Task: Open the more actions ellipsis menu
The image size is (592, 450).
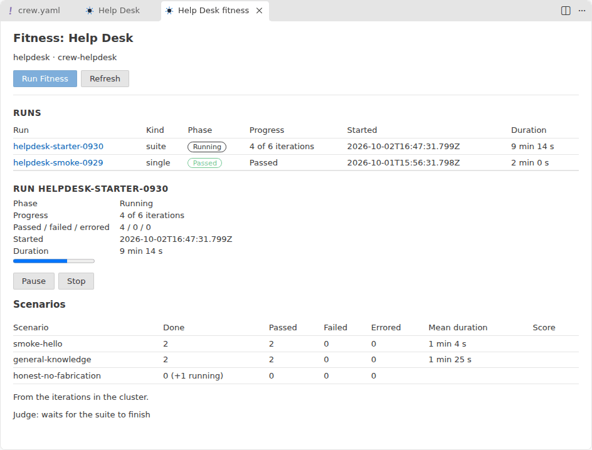Action: [x=582, y=11]
